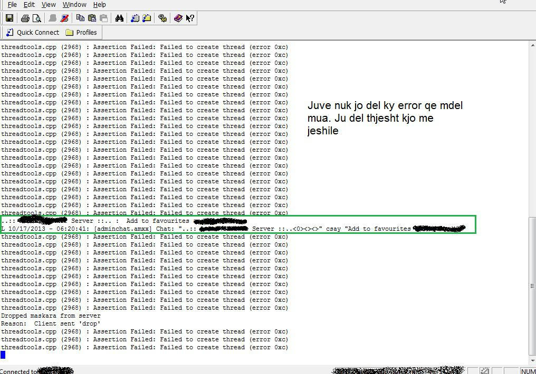Click the "Reason: Client sent 'drop'" line
The height and width of the screenshot is (374, 536).
(x=51, y=323)
